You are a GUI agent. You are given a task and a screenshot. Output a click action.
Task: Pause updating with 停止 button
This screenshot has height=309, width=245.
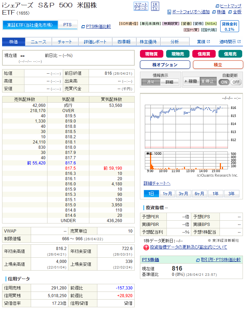(x=207, y=81)
